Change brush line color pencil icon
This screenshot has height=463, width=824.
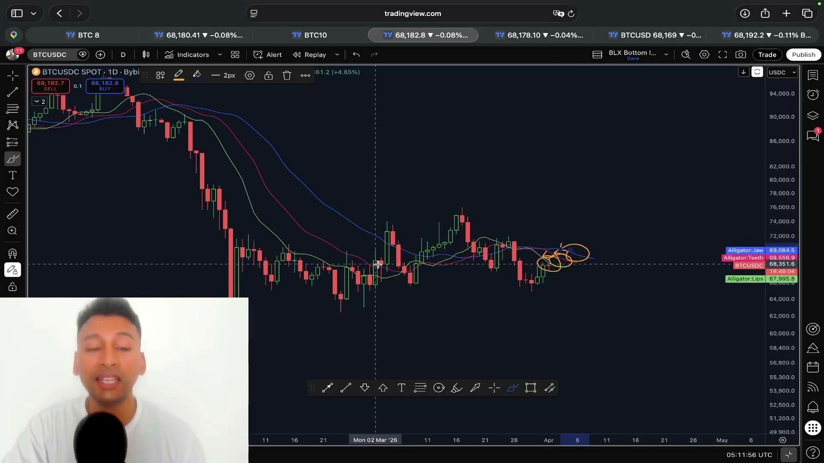point(179,76)
